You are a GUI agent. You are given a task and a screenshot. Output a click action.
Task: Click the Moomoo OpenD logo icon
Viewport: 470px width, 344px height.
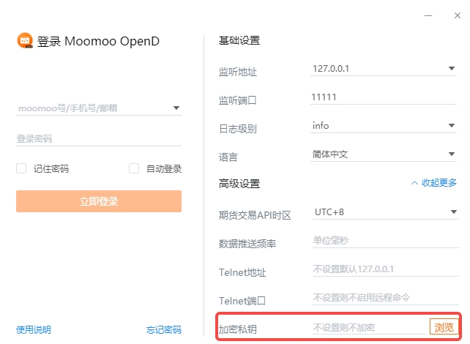25,41
